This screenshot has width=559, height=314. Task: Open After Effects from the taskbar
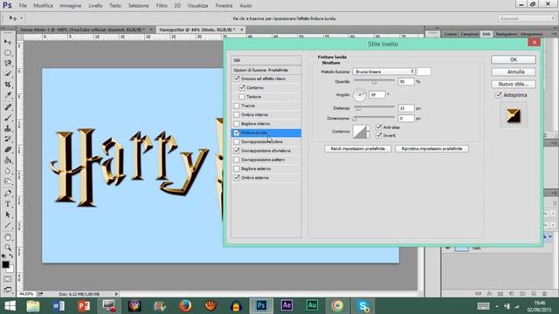click(286, 305)
